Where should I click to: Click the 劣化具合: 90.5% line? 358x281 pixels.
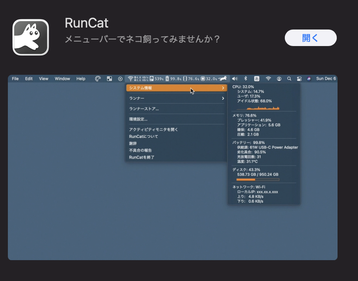tap(251, 152)
